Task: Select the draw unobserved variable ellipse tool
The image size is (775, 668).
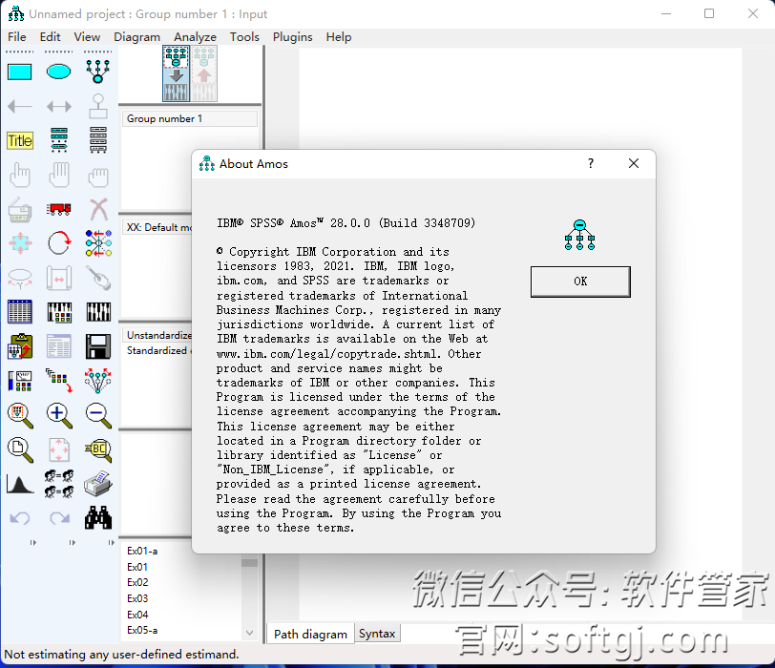Action: [59, 72]
